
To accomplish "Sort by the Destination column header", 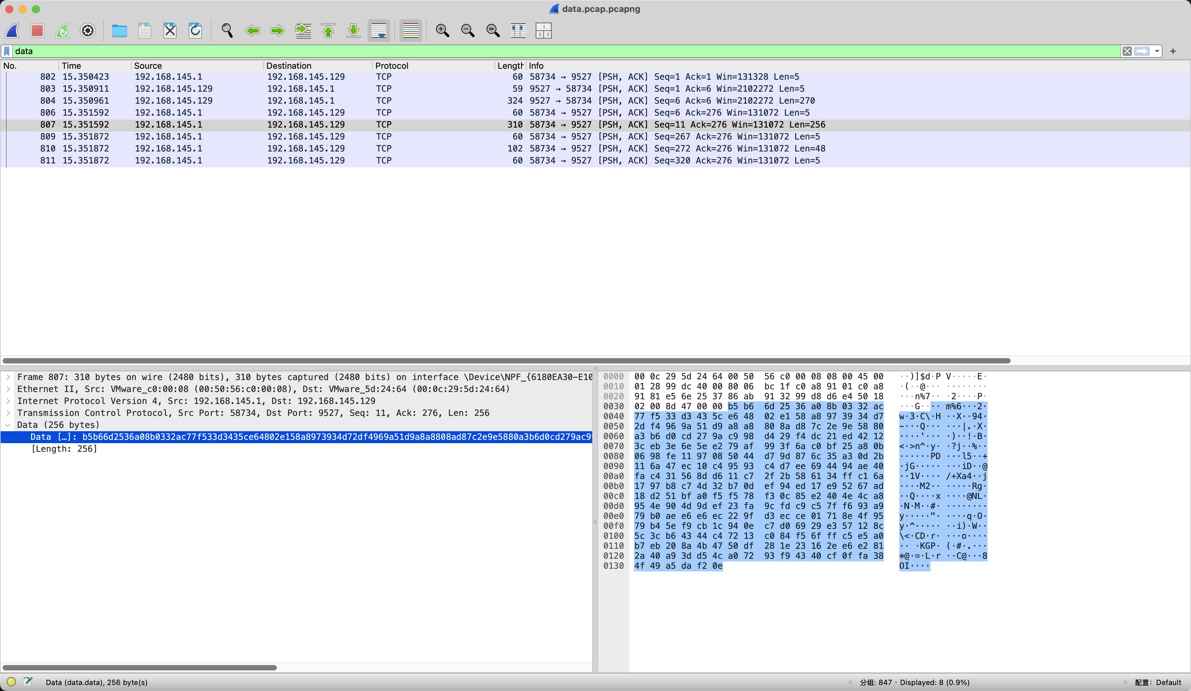I will tap(318, 66).
